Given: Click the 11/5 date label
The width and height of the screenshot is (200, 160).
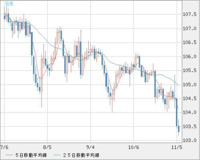Looking at the screenshot, I should [x=177, y=147].
